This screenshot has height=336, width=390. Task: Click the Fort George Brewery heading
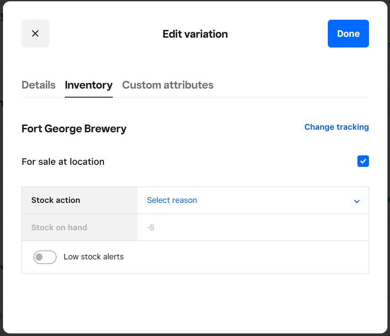[x=74, y=129]
